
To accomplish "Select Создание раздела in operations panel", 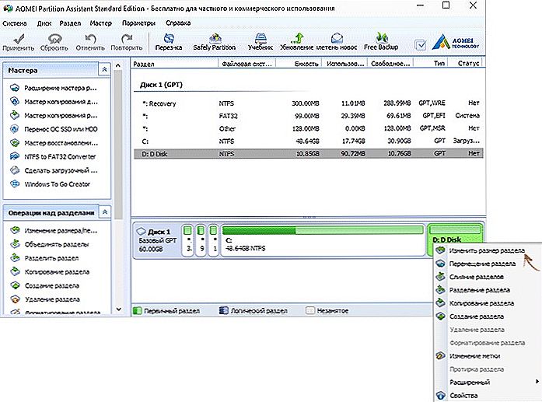I will (x=45, y=285).
